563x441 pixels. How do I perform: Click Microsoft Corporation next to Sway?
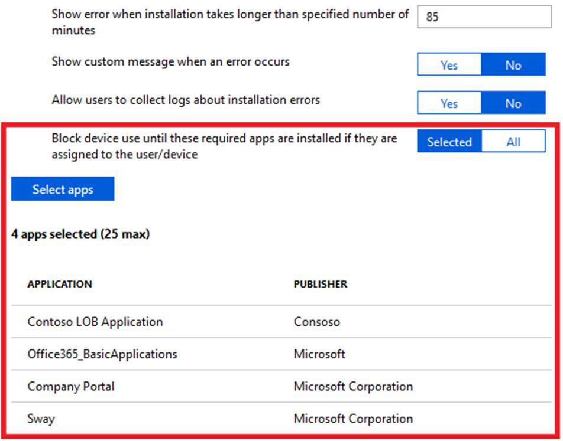coord(353,419)
